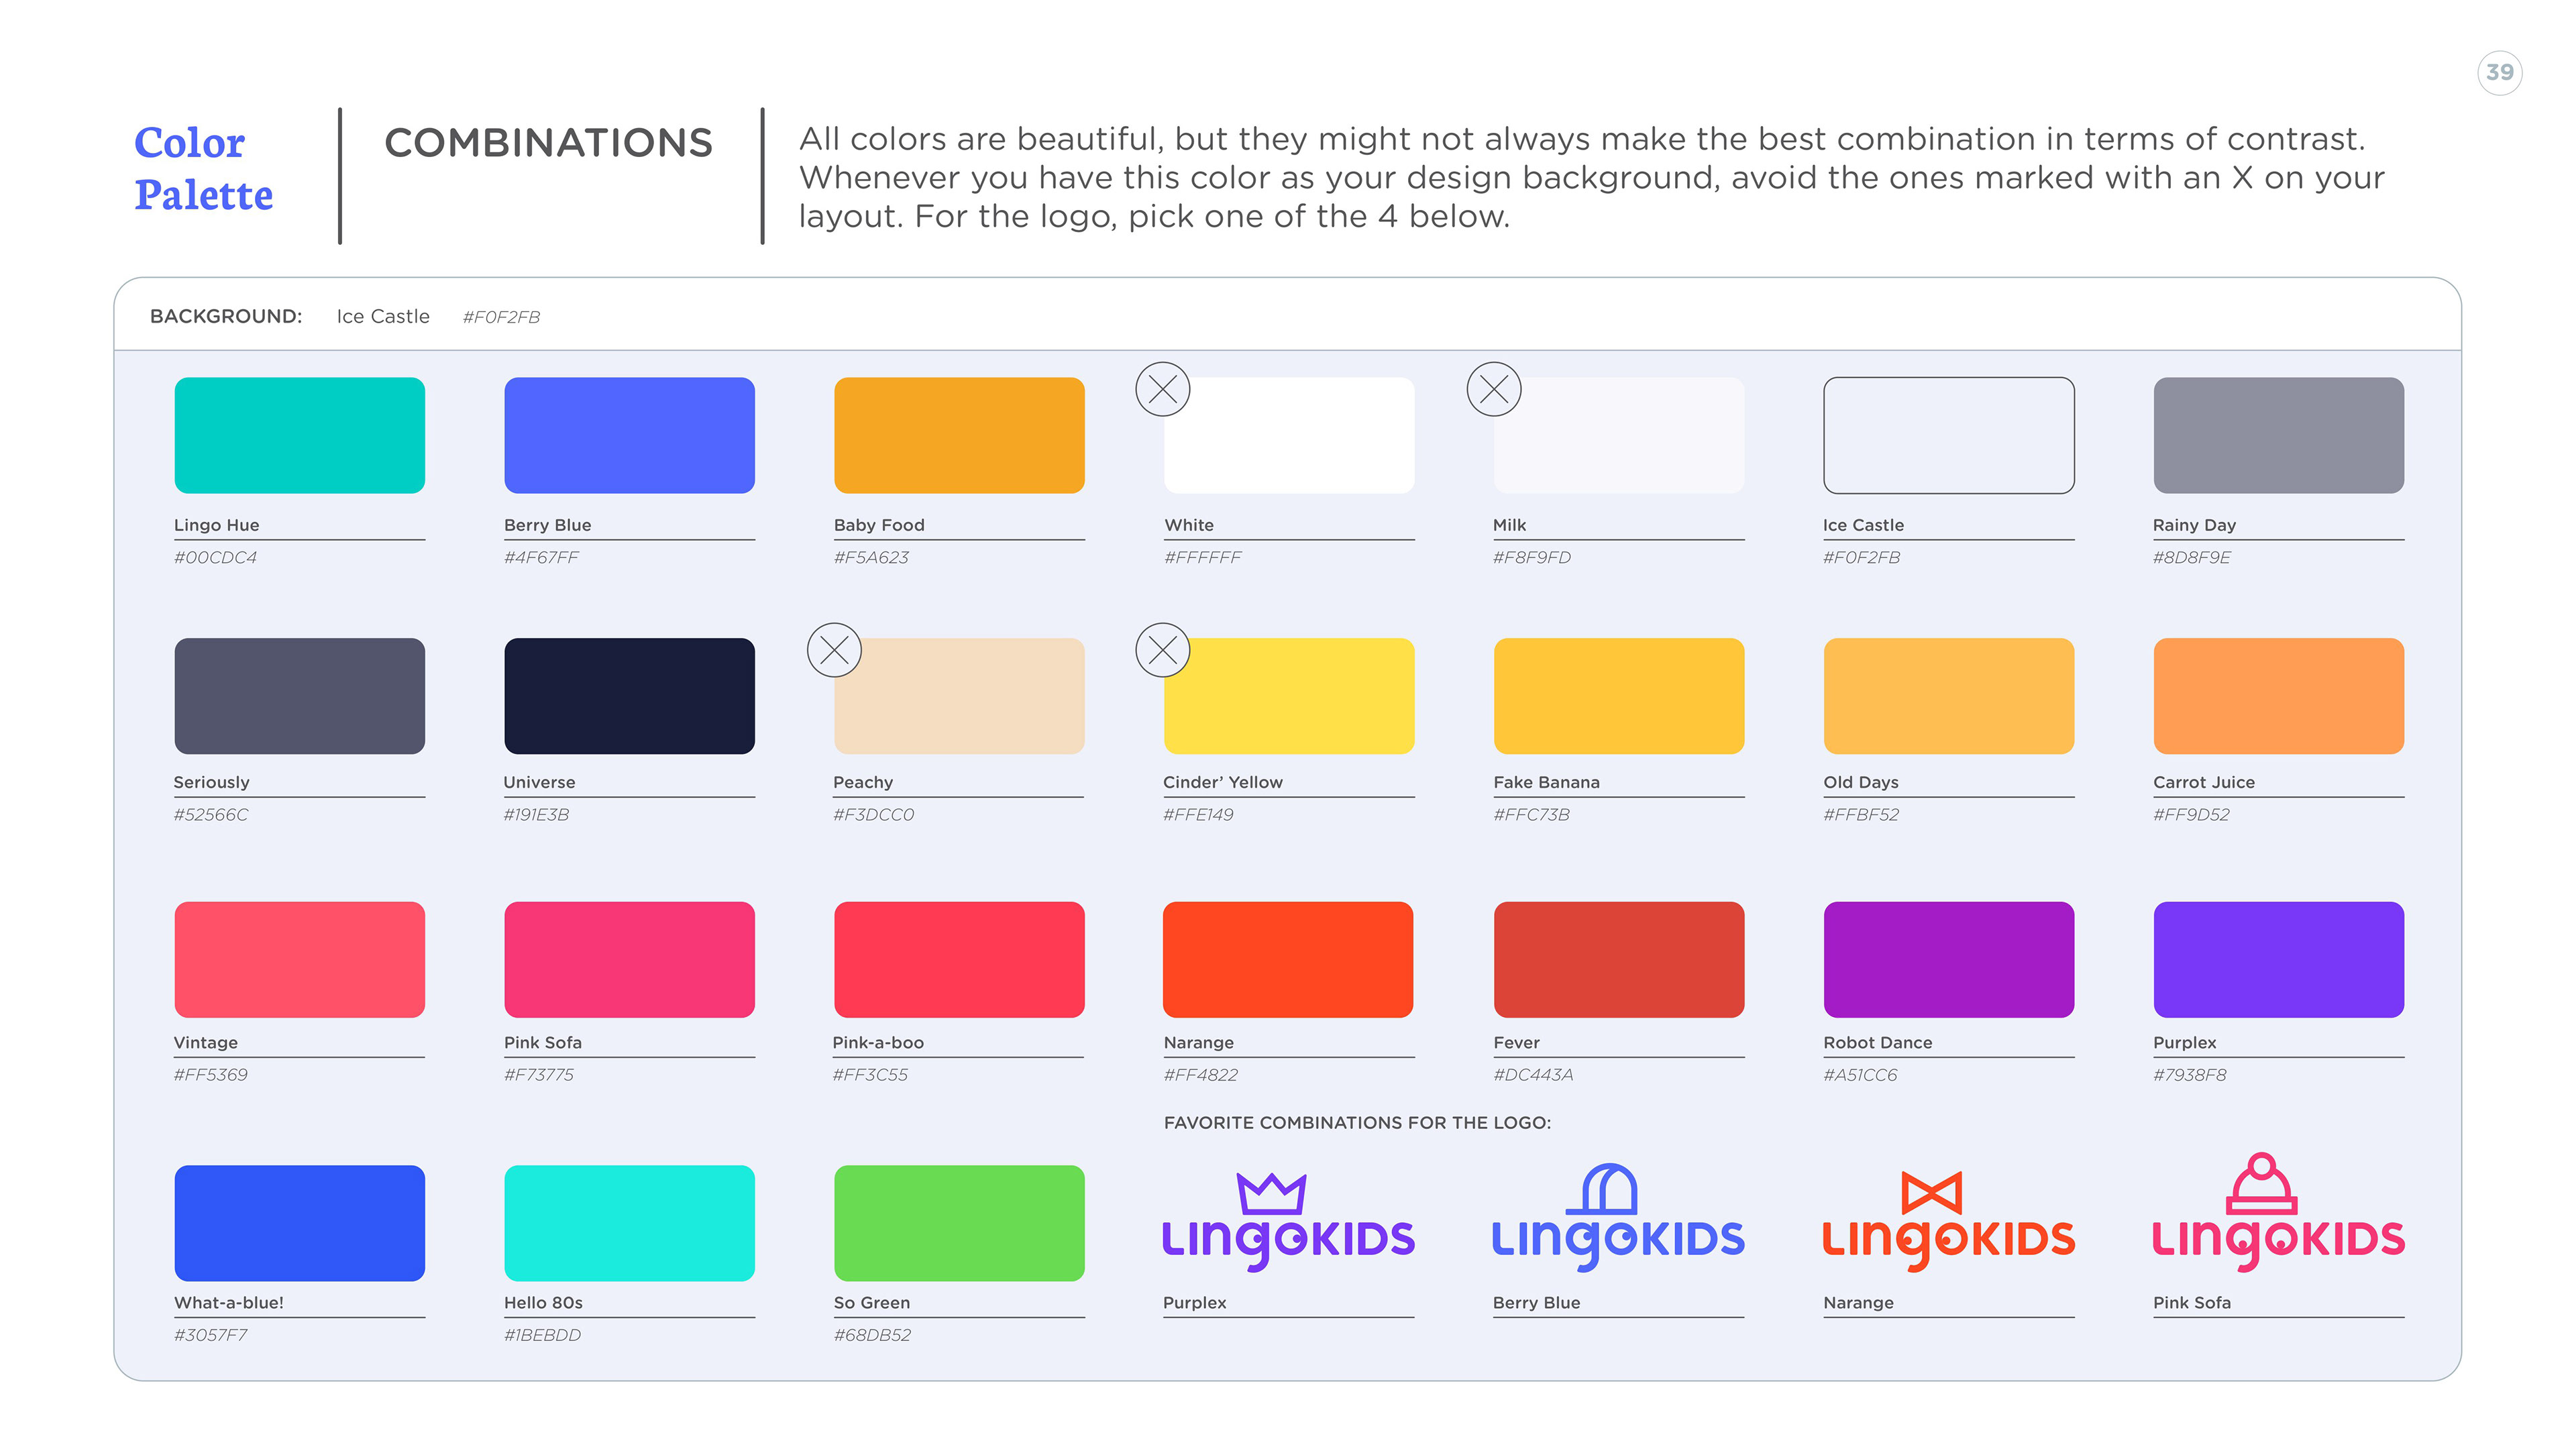2576x1449 pixels.
Task: Select the outlined Ice Castle swatch
Action: click(x=1948, y=435)
